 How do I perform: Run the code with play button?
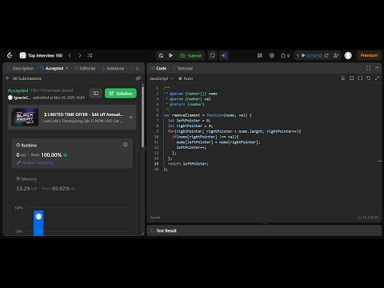170,55
